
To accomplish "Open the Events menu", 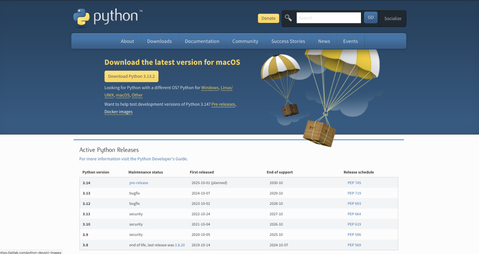I will pos(350,41).
